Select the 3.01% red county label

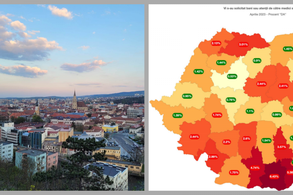(x=243, y=44)
